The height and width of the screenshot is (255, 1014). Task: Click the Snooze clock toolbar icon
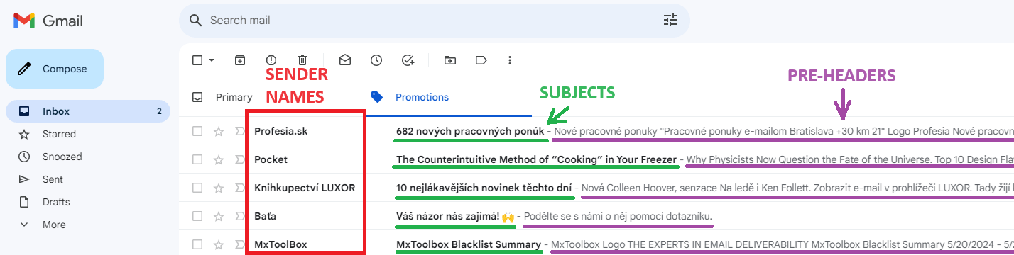[x=376, y=60]
